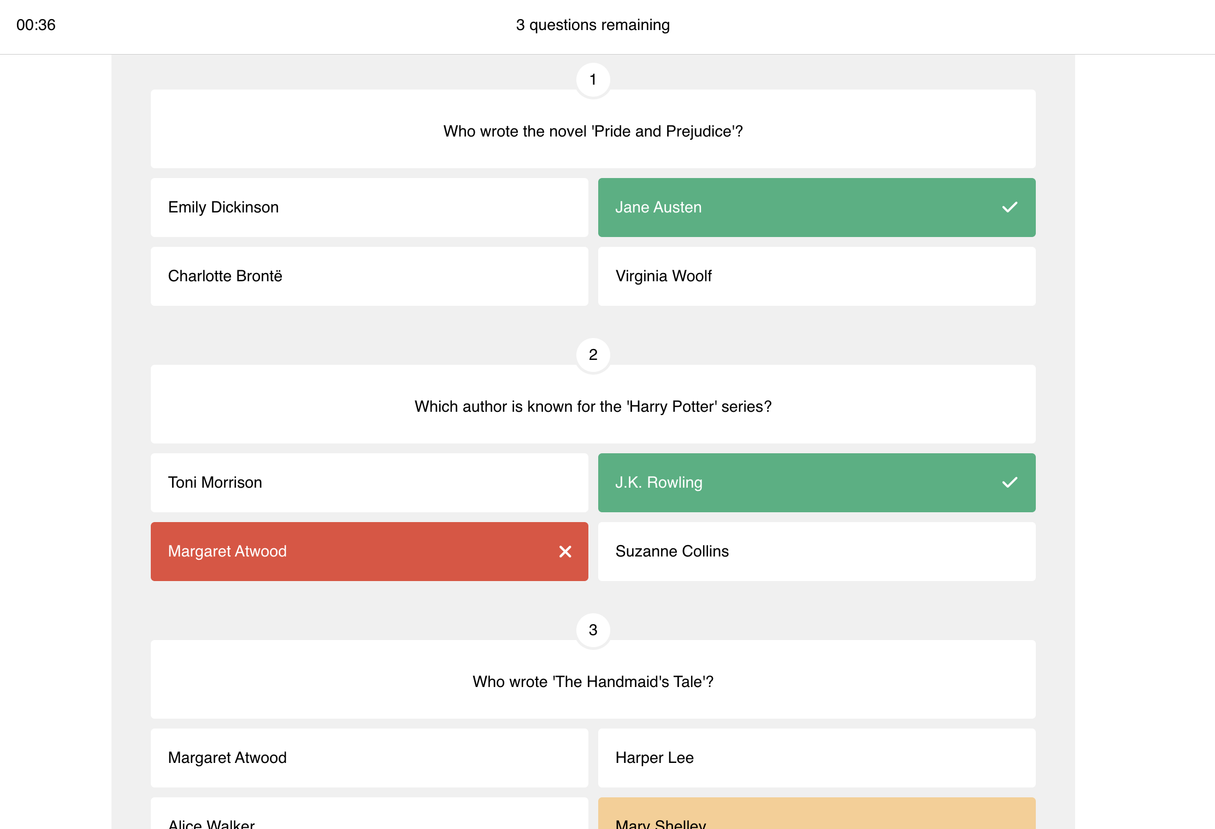Choose the Harper Lee answer
This screenshot has height=829, width=1215.
817,758
